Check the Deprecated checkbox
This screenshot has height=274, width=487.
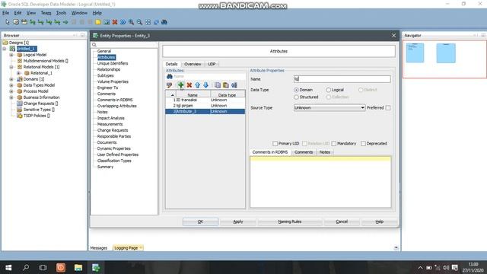click(x=363, y=144)
